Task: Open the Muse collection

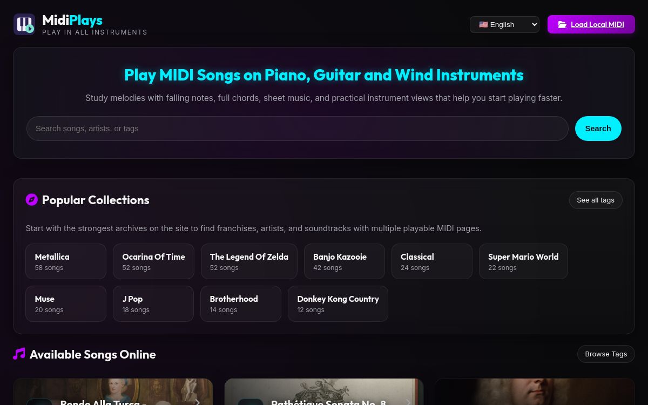Action: coord(66,303)
